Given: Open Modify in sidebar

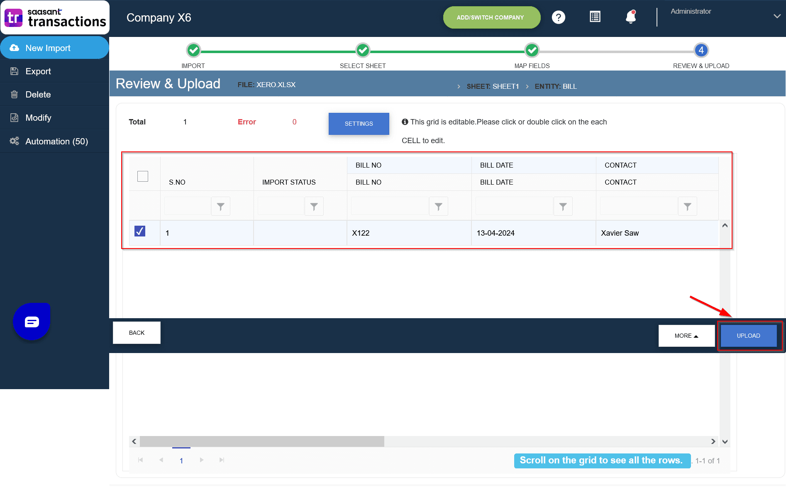Looking at the screenshot, I should pos(54,118).
